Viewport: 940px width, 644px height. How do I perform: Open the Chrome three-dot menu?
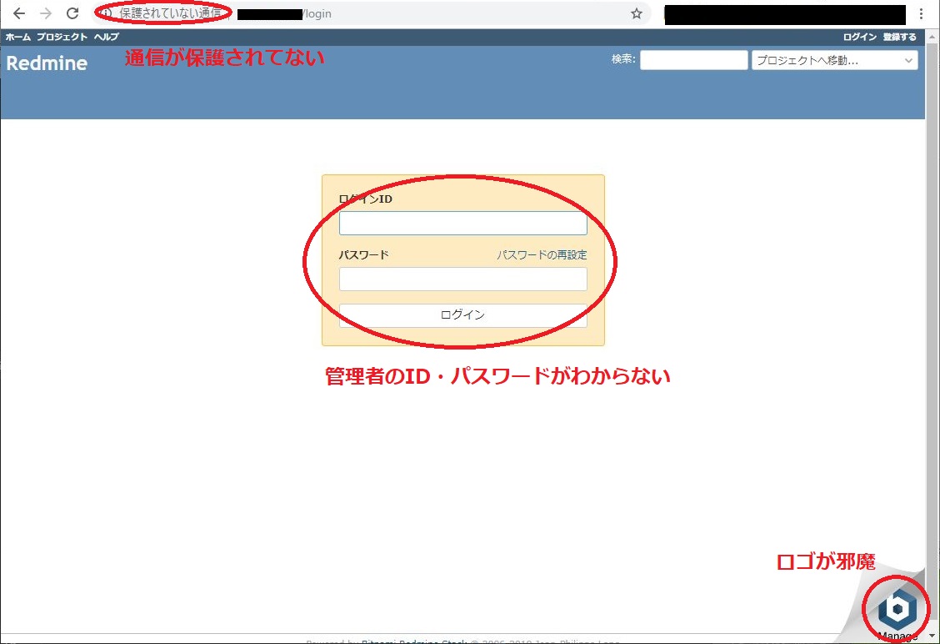pos(922,13)
